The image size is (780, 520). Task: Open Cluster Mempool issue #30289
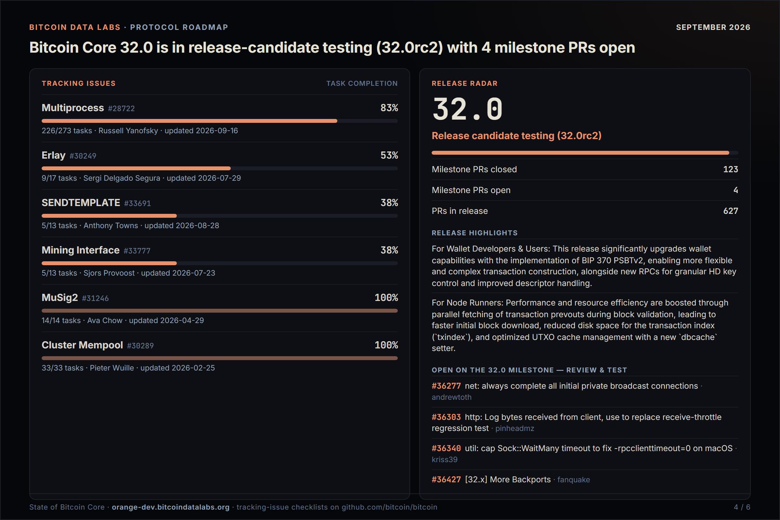(140, 345)
